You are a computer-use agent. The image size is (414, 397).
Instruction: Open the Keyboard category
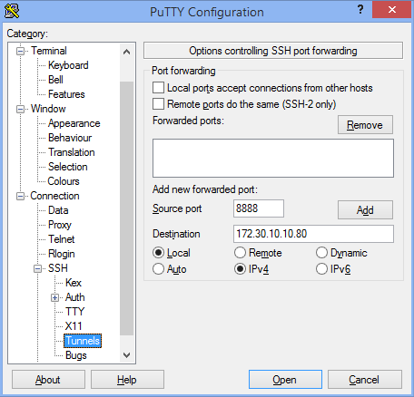68,65
